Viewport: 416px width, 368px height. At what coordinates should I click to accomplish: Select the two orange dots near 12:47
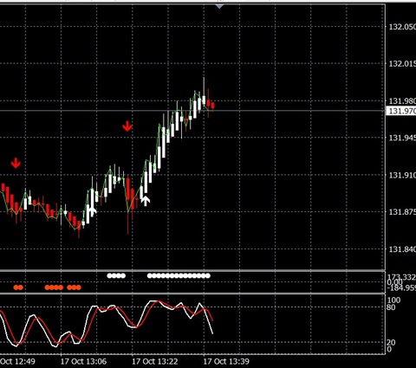[18, 287]
